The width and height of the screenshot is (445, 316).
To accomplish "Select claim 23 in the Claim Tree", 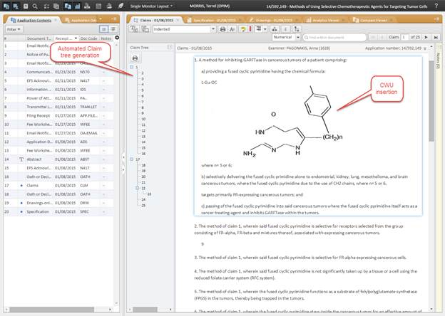I will pyautogui.click(x=149, y=194).
